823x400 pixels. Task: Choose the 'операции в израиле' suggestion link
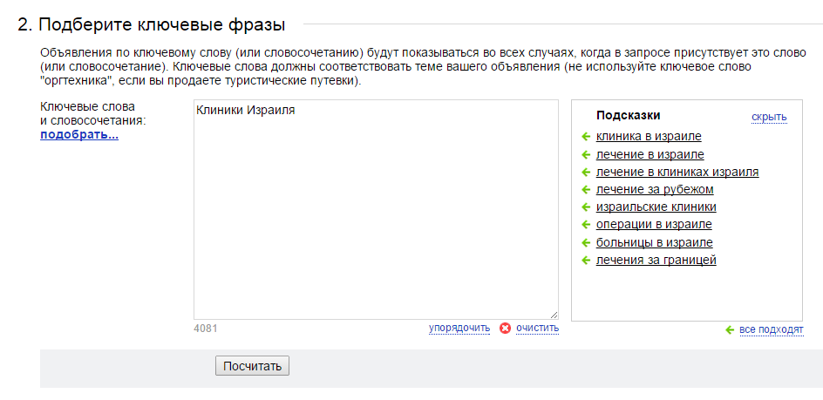pyautogui.click(x=654, y=224)
